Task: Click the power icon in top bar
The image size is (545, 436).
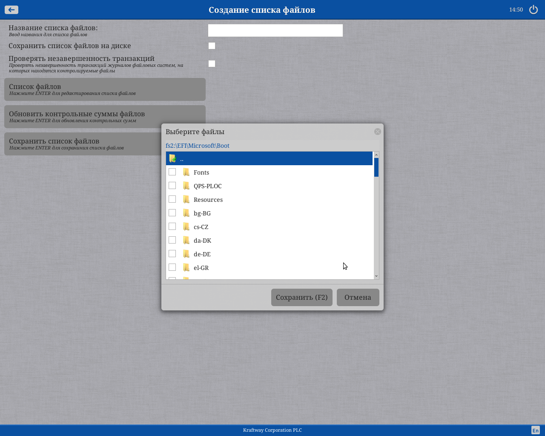Action: [x=534, y=10]
